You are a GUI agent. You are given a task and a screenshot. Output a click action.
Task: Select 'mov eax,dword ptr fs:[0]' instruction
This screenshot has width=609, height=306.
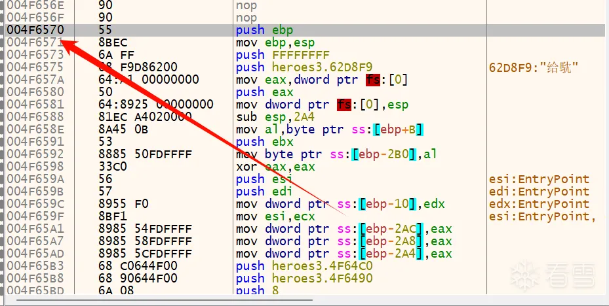(322, 80)
